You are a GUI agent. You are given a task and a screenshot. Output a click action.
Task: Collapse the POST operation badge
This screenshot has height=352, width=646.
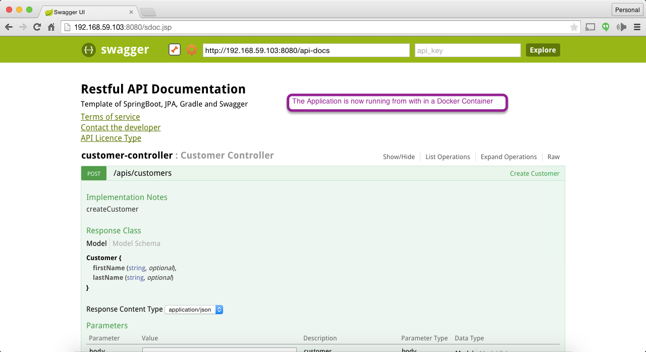click(x=94, y=173)
